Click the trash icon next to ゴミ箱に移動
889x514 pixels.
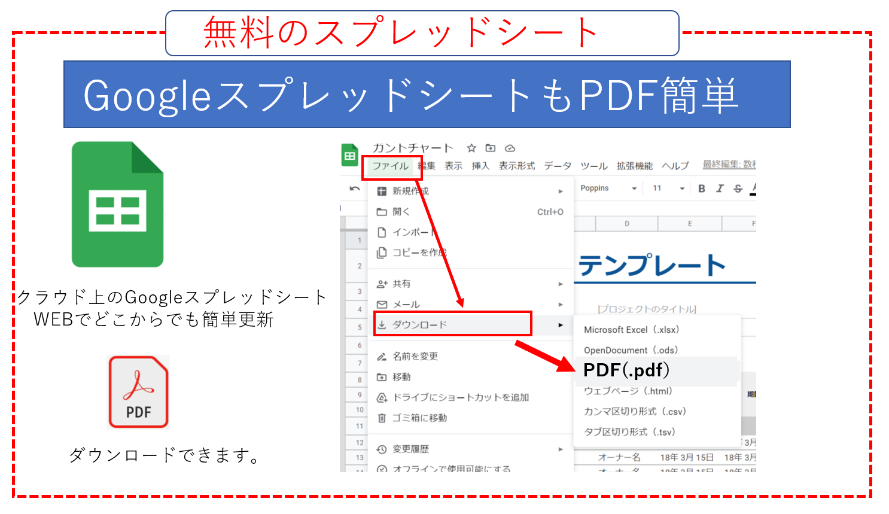tap(382, 418)
